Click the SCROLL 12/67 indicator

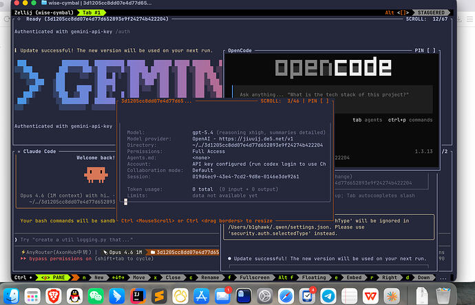tap(427, 19)
